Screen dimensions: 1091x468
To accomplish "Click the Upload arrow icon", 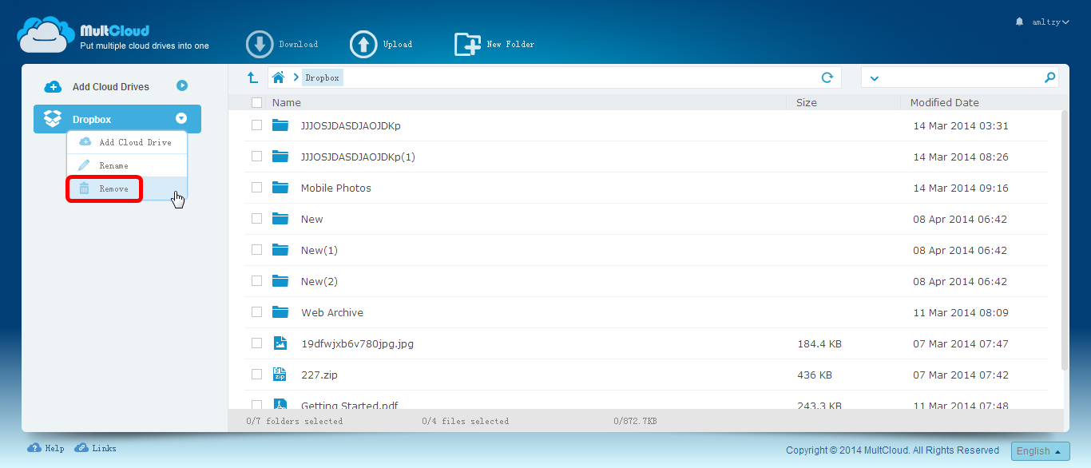I will click(x=363, y=45).
